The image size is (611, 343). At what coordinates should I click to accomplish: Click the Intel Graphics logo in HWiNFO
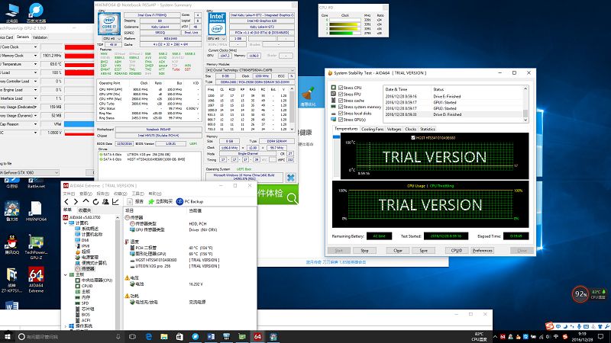click(217, 23)
